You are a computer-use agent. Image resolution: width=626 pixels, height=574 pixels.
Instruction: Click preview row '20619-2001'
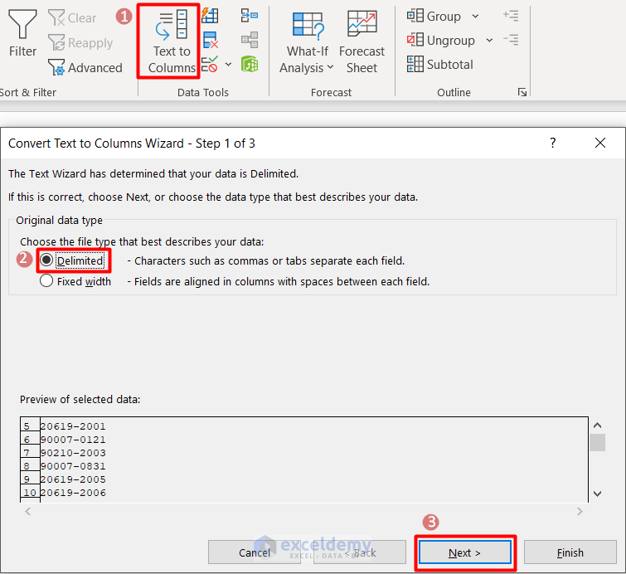coord(73,426)
